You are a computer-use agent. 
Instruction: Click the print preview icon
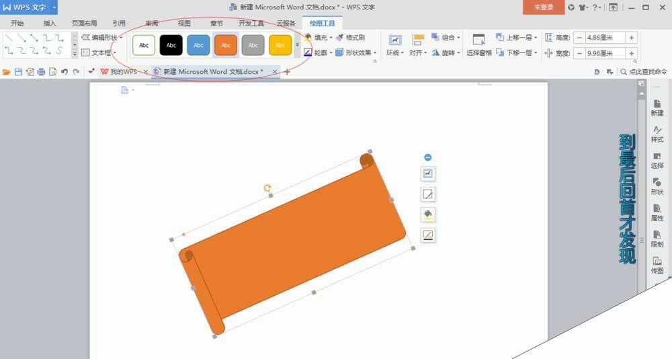(x=52, y=72)
